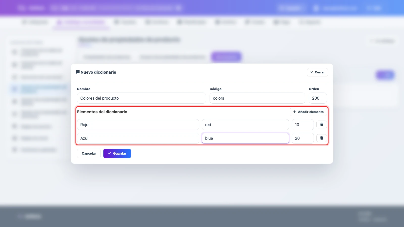Viewport: 404px width, 227px height.
Task: Edit the Rojo element name field
Action: click(x=138, y=125)
